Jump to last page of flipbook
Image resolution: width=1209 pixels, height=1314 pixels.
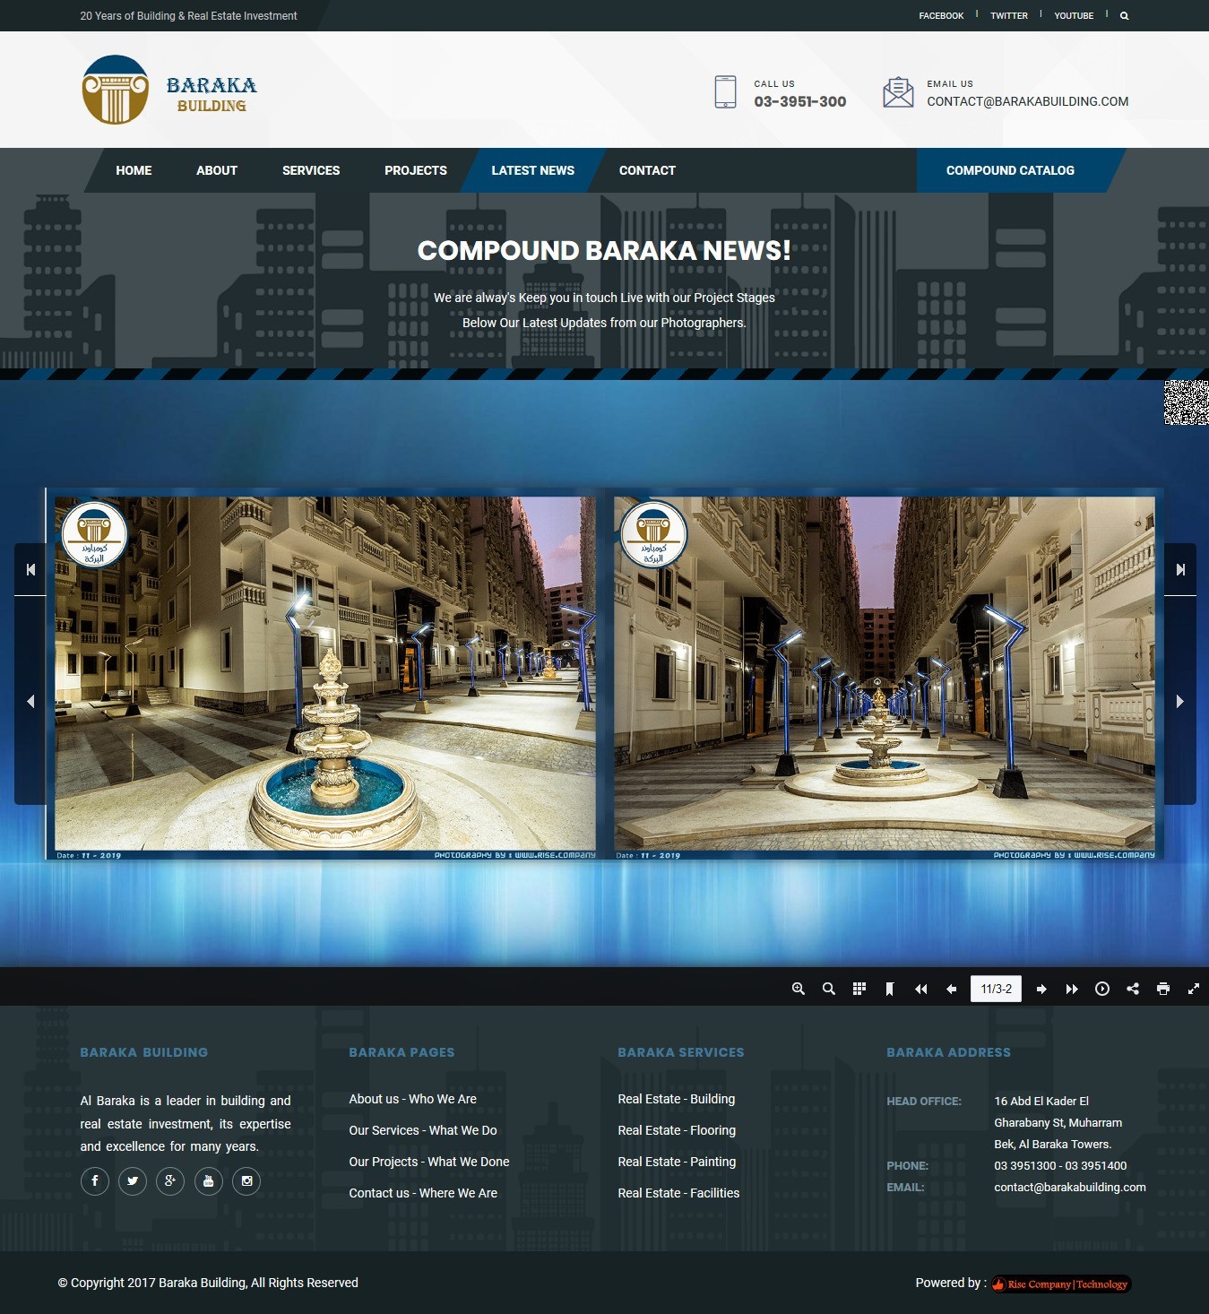[x=1180, y=569]
